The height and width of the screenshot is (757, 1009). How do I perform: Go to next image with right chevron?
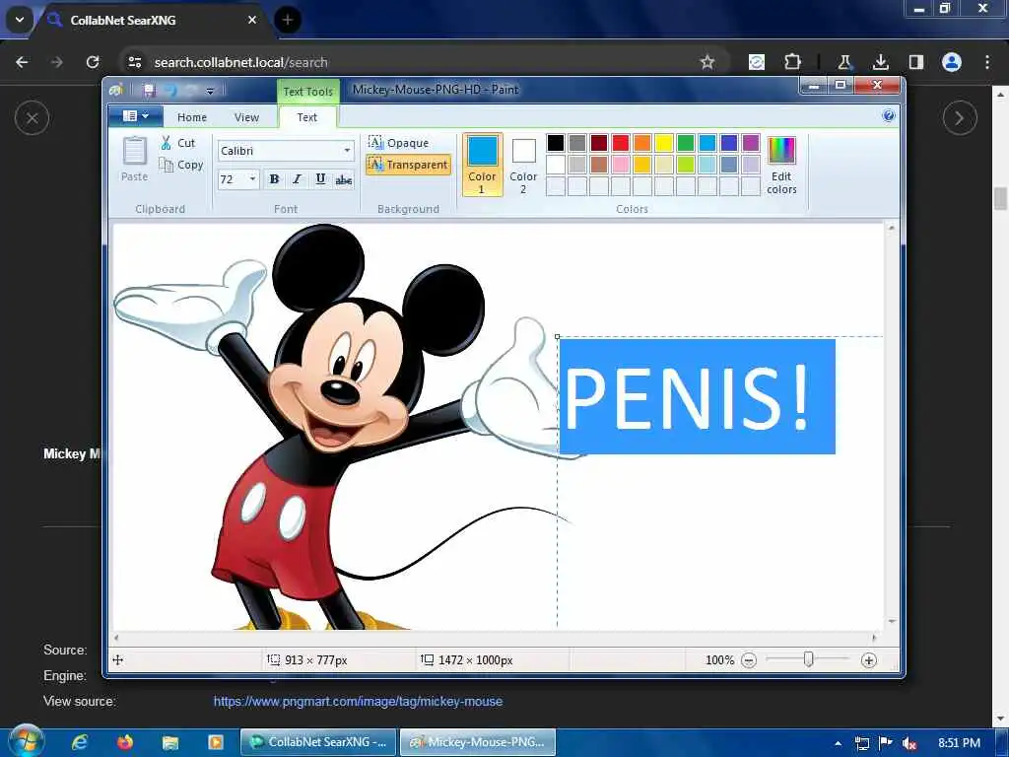(960, 118)
